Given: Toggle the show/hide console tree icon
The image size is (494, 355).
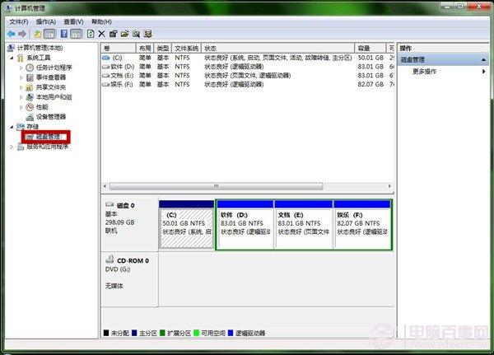Looking at the screenshot, I should (x=49, y=34).
